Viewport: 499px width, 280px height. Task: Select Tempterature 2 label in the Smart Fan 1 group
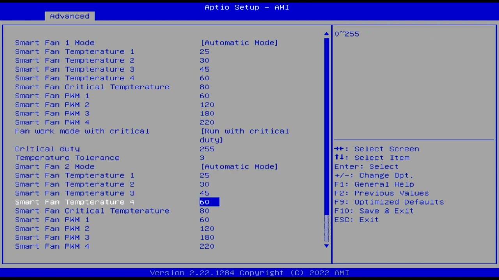(x=74, y=60)
